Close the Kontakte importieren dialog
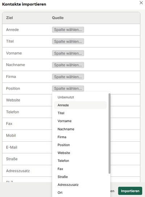Viewport: 145px width, 197px height. (141, 3)
